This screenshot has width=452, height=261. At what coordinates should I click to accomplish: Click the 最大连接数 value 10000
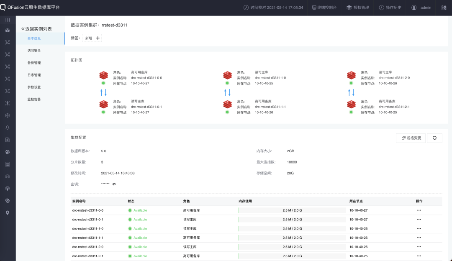(292, 162)
